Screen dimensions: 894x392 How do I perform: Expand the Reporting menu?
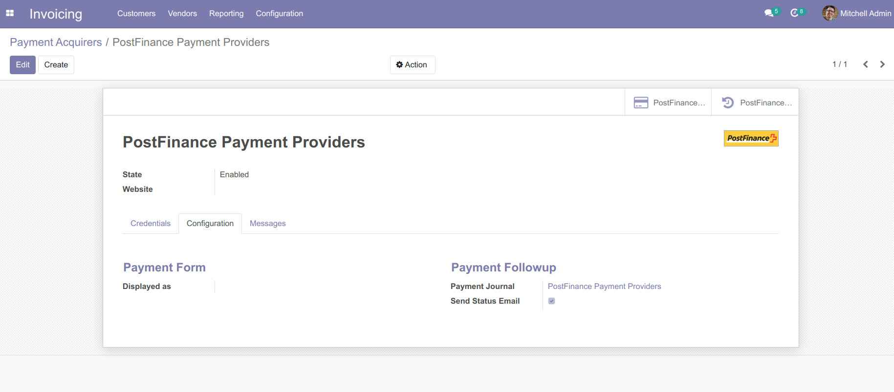tap(226, 14)
